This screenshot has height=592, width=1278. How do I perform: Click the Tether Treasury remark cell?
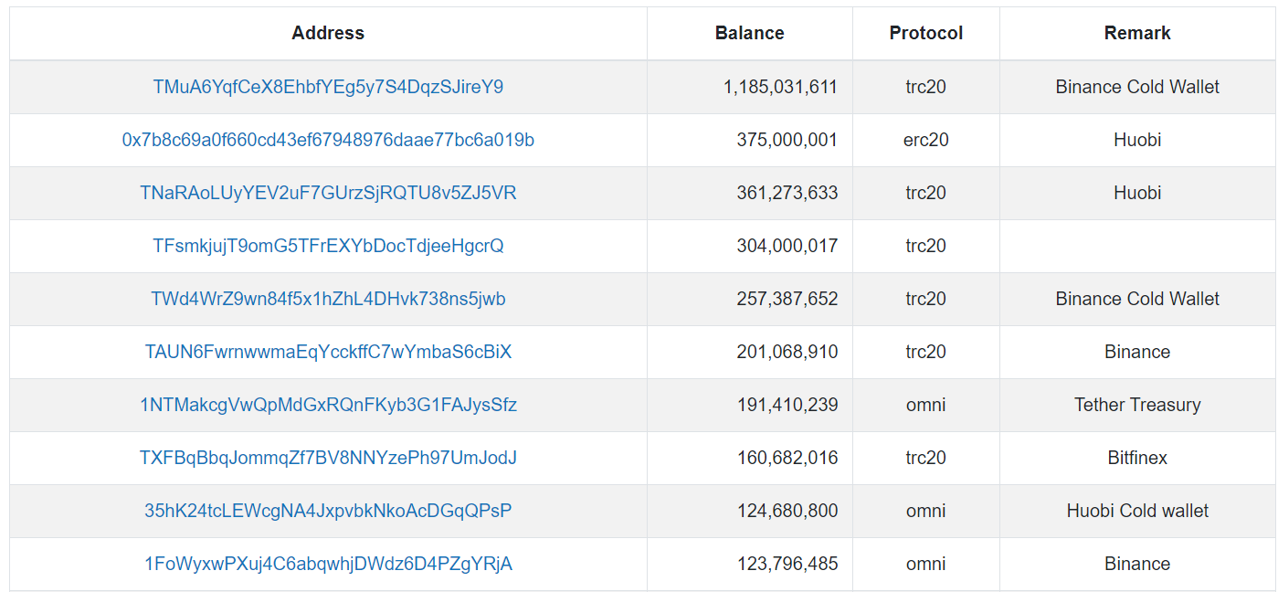[1137, 405]
